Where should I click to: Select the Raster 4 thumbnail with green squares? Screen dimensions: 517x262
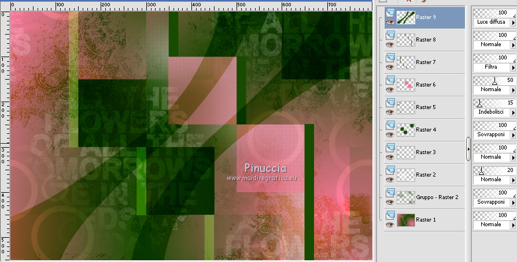click(x=405, y=130)
